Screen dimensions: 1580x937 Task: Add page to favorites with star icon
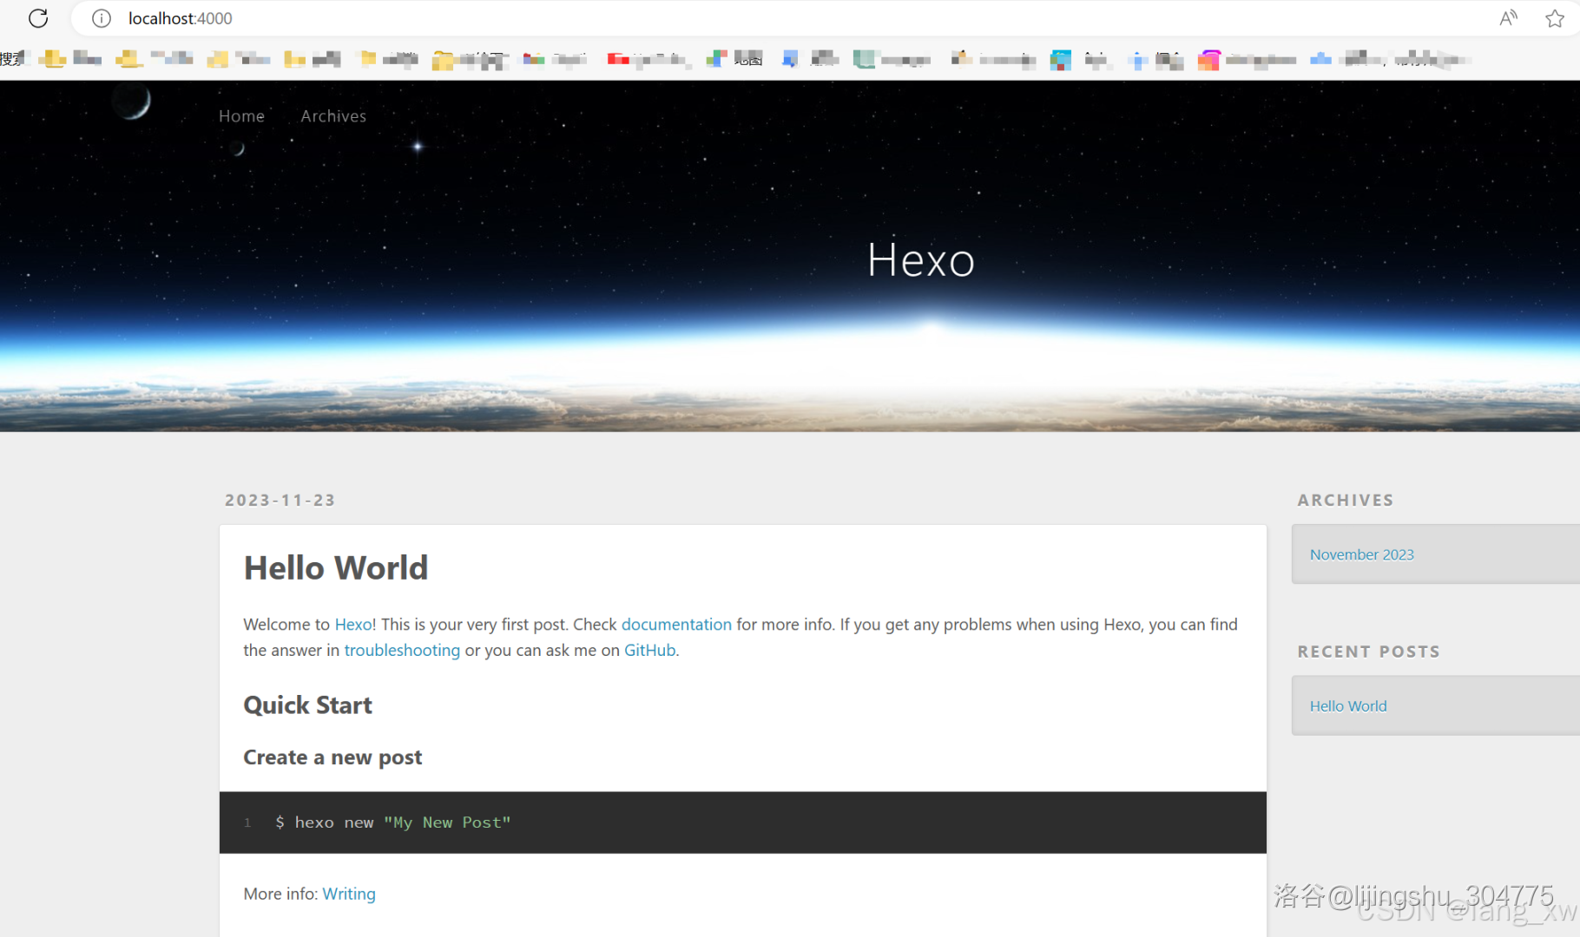(1554, 18)
